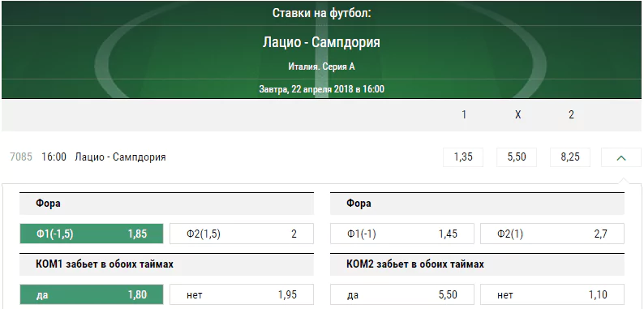Select home win odds 1,35
This screenshot has width=644, height=309.
(x=463, y=157)
